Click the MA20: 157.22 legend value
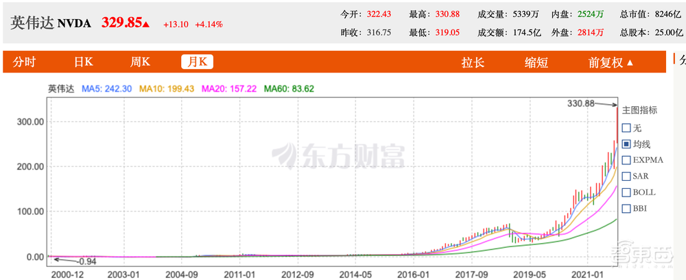This screenshot has width=686, height=280. click(x=228, y=89)
